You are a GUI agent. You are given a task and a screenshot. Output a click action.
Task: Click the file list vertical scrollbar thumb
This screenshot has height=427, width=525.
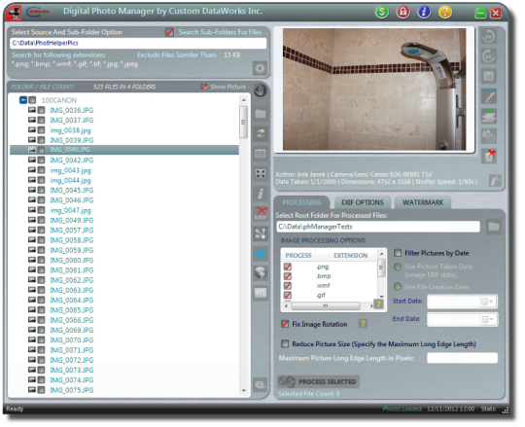(x=244, y=122)
